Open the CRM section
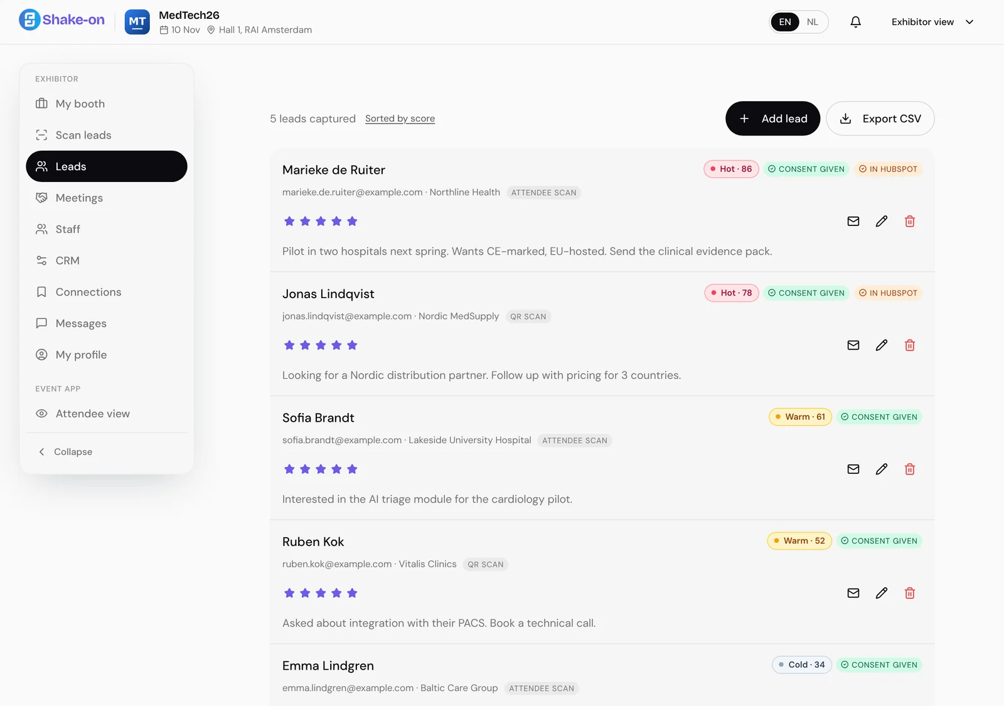Viewport: 1004px width, 706px height. coord(107,260)
